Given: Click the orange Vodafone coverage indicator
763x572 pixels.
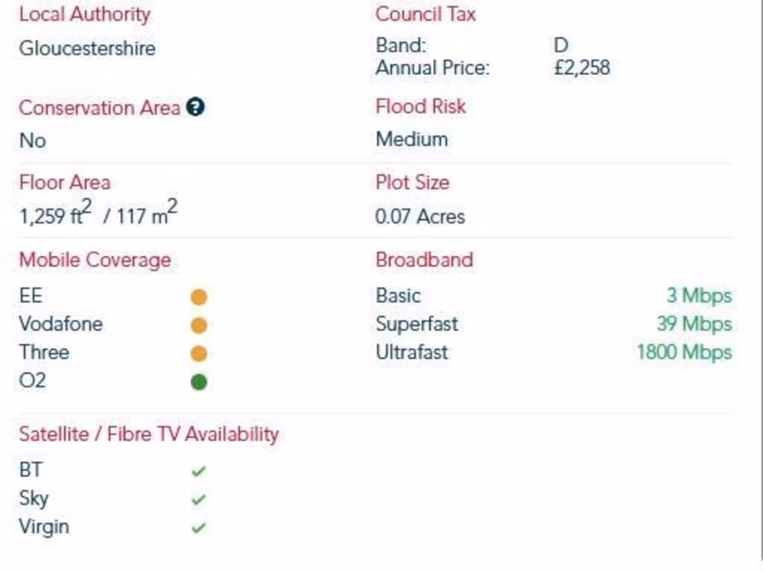Looking at the screenshot, I should [x=199, y=325].
